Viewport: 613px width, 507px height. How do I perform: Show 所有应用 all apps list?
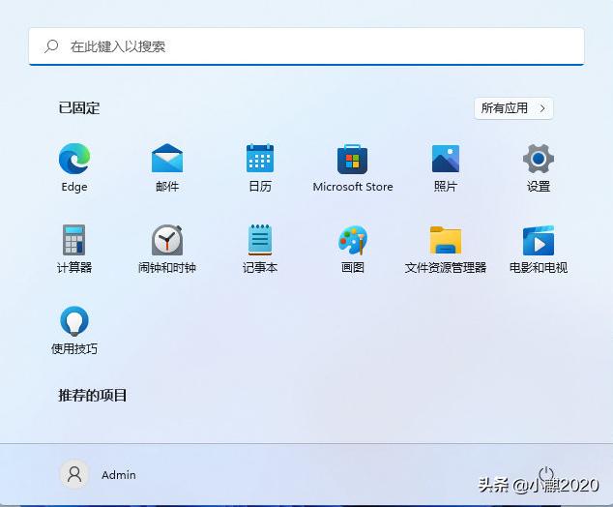513,108
